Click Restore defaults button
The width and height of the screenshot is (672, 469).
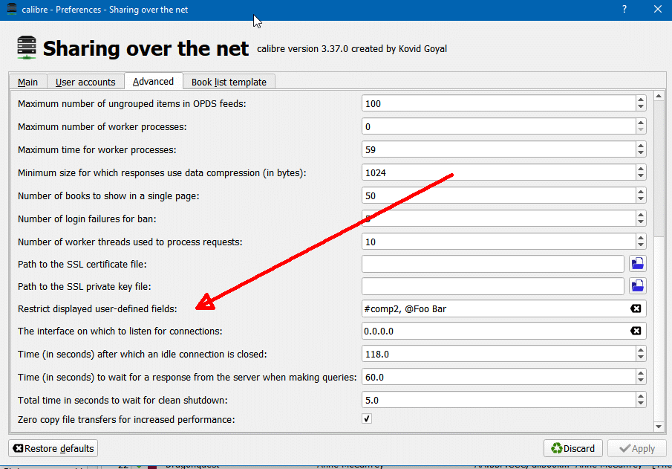tap(53, 448)
